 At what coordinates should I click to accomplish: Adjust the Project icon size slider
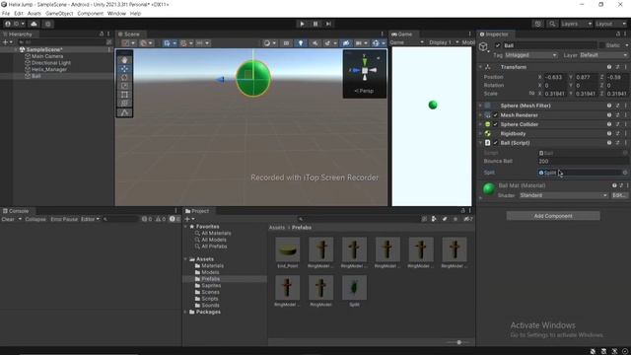[458, 342]
